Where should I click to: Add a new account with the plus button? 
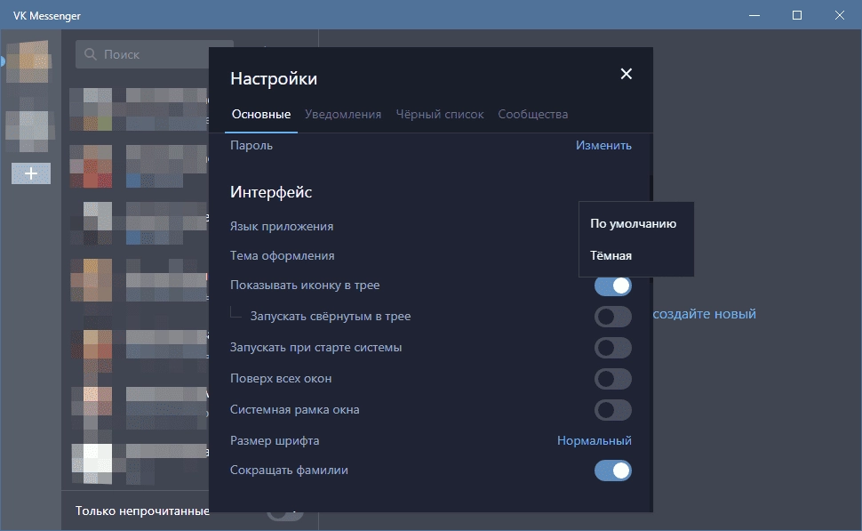pyautogui.click(x=31, y=173)
